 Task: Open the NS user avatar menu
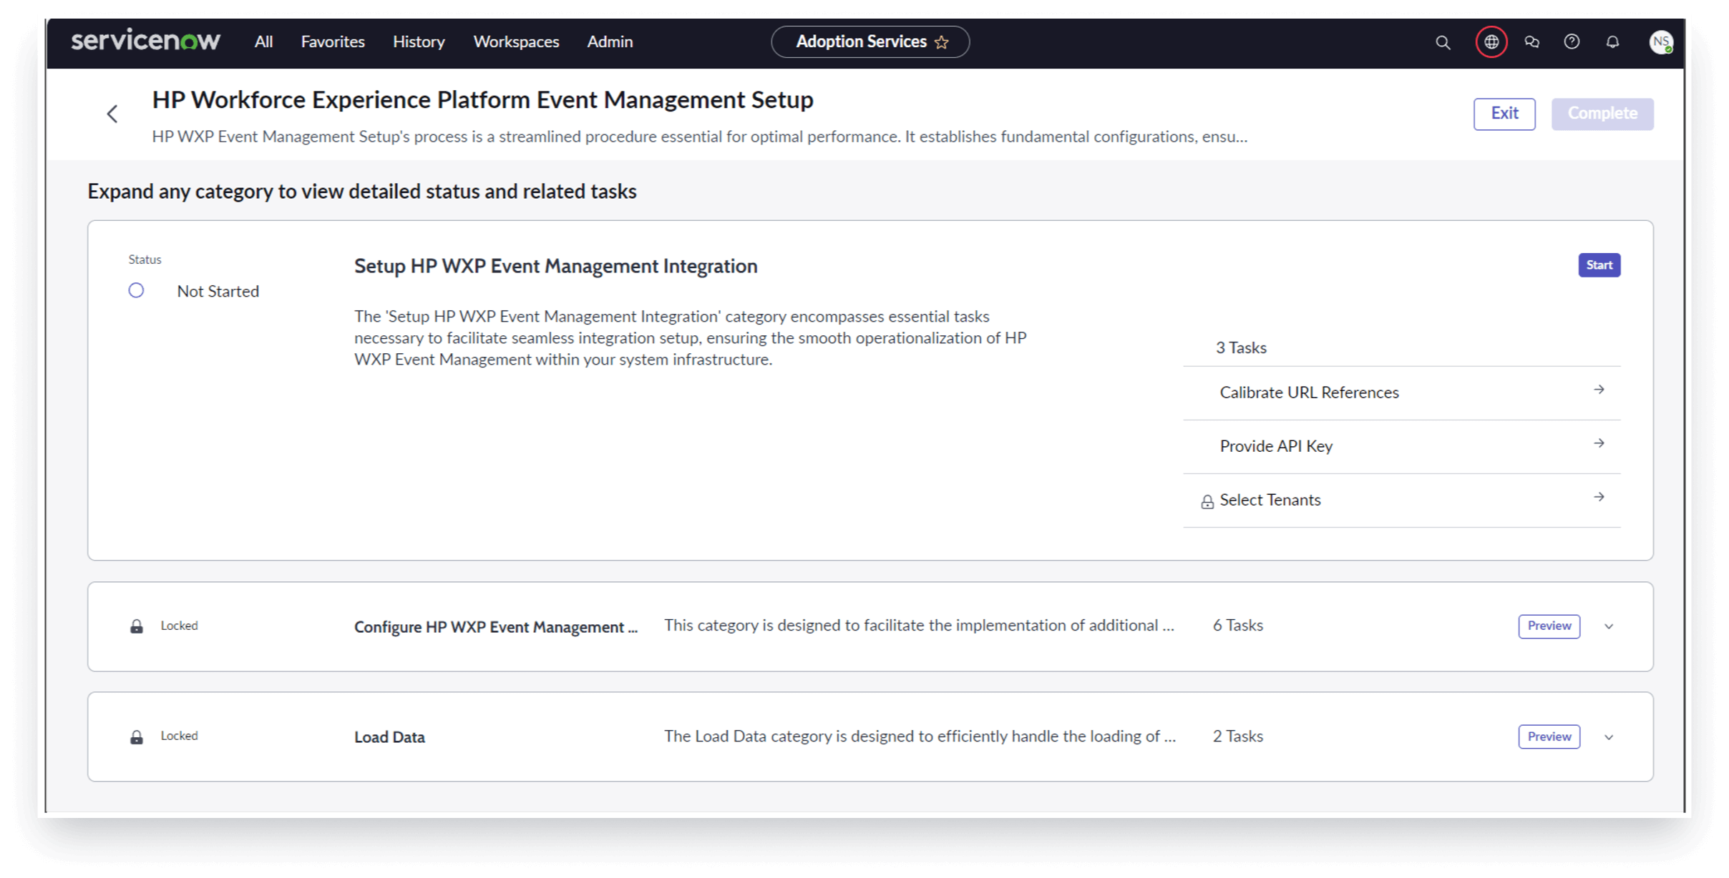[1661, 42]
